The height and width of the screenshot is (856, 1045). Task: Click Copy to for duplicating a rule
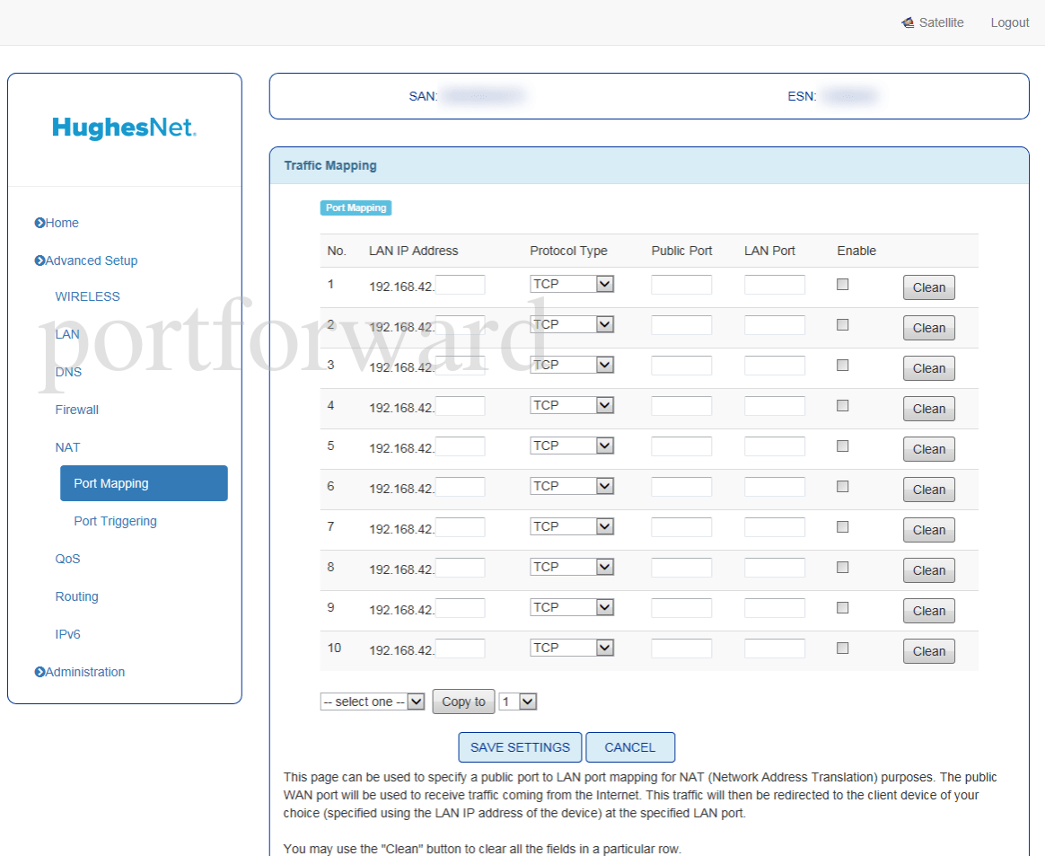463,702
